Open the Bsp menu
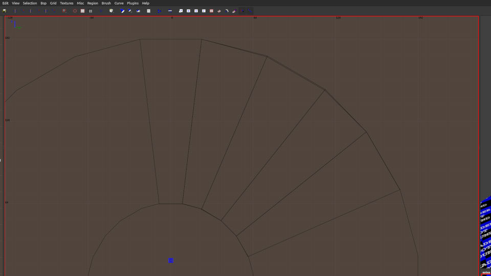The height and width of the screenshot is (276, 491). click(x=43, y=3)
